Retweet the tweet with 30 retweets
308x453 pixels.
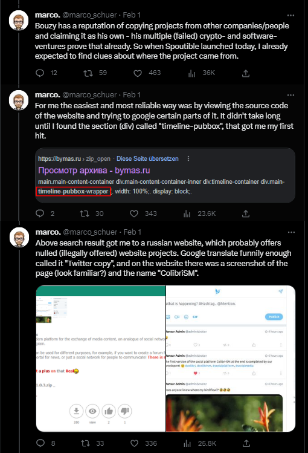coord(84,213)
